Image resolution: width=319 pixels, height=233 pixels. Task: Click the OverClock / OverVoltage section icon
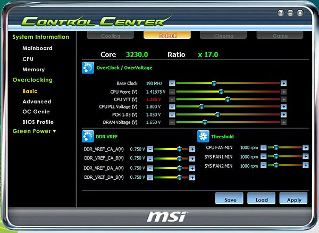tap(88, 68)
